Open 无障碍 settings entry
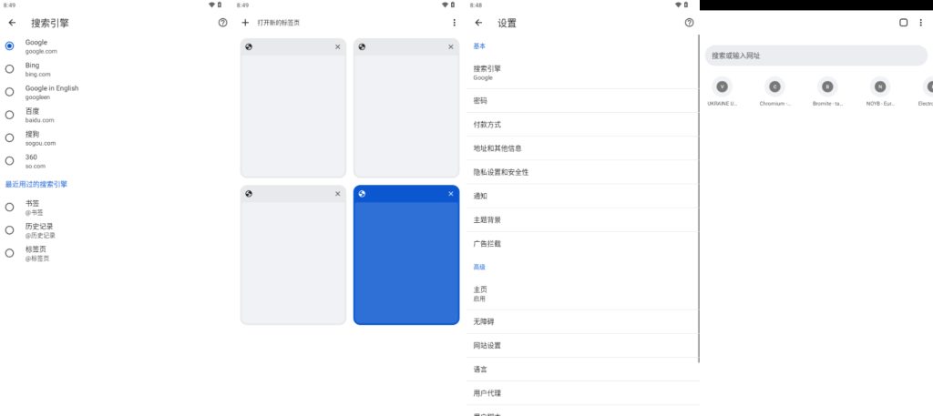 (x=582, y=322)
